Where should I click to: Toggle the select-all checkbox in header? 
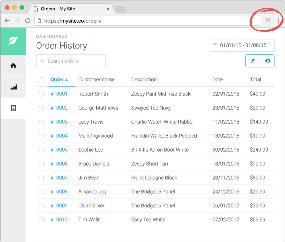tap(41, 80)
